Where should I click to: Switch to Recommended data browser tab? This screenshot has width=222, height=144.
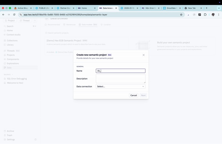(x=52, y=25)
